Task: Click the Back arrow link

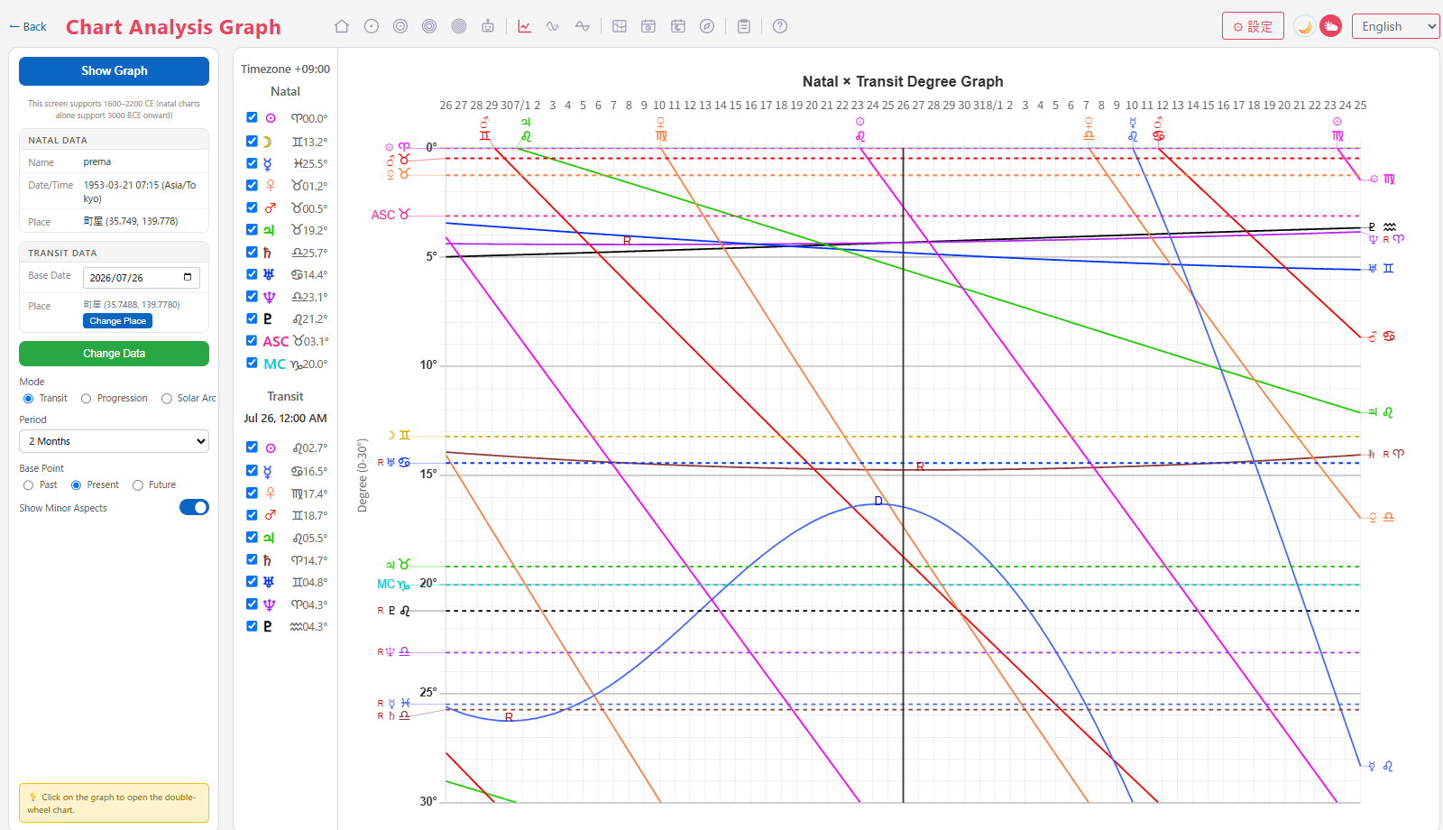Action: coord(28,26)
